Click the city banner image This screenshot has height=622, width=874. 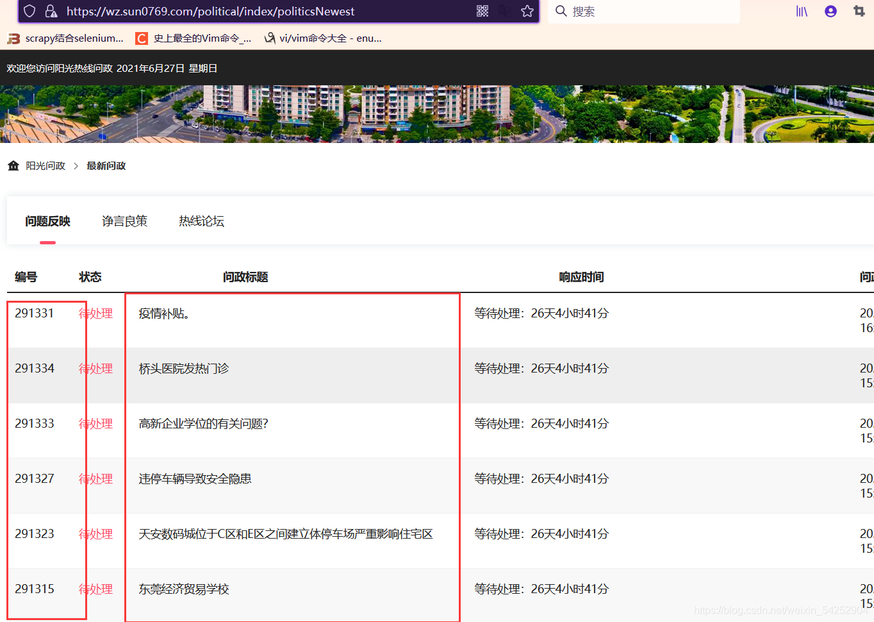(x=437, y=114)
